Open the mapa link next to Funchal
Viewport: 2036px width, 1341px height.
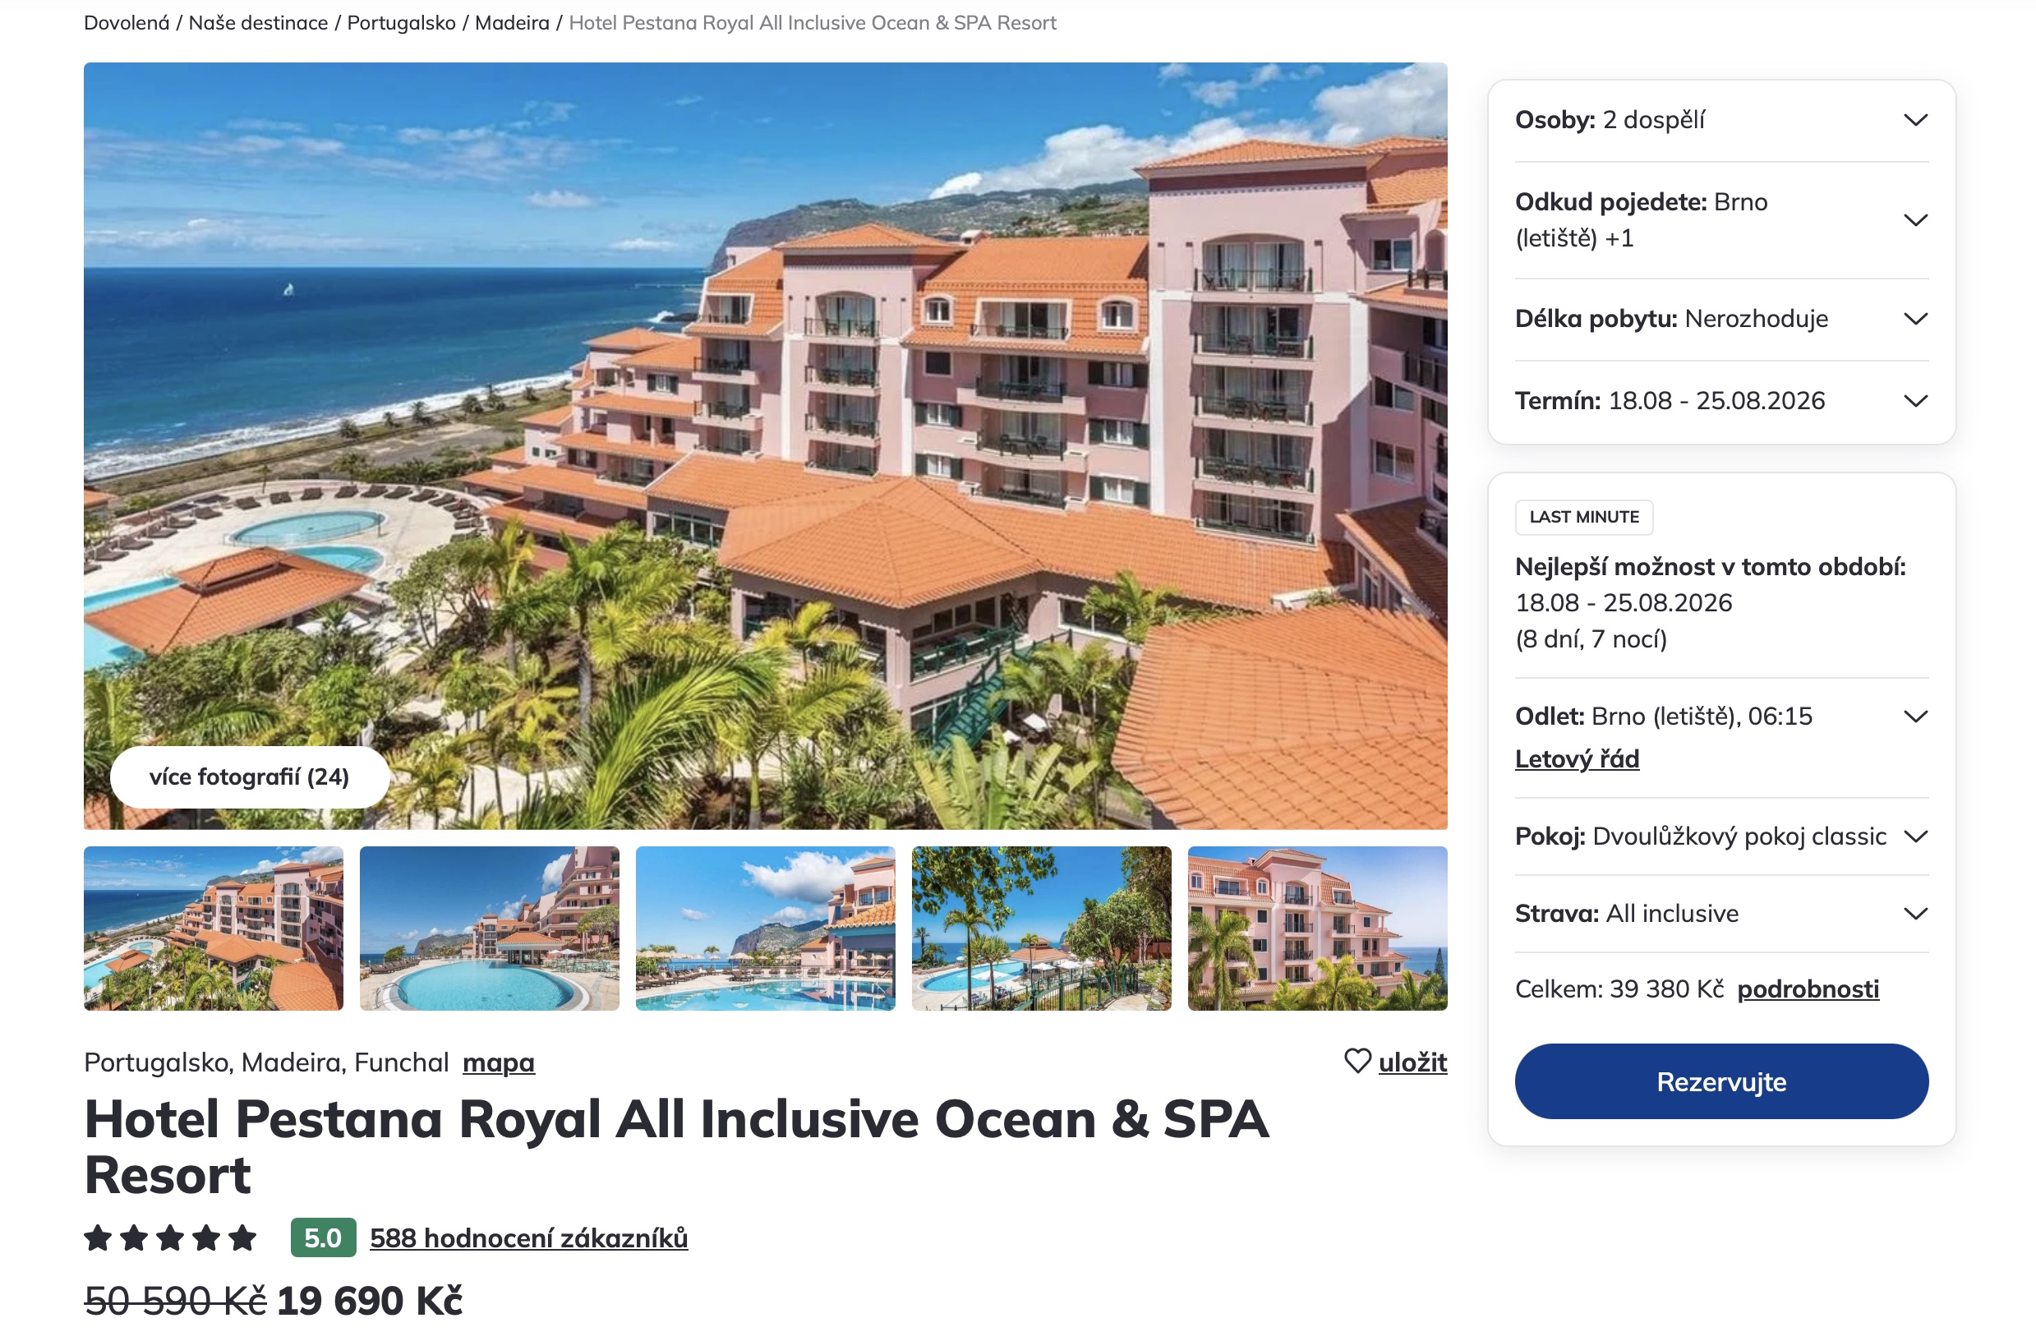(x=499, y=1062)
